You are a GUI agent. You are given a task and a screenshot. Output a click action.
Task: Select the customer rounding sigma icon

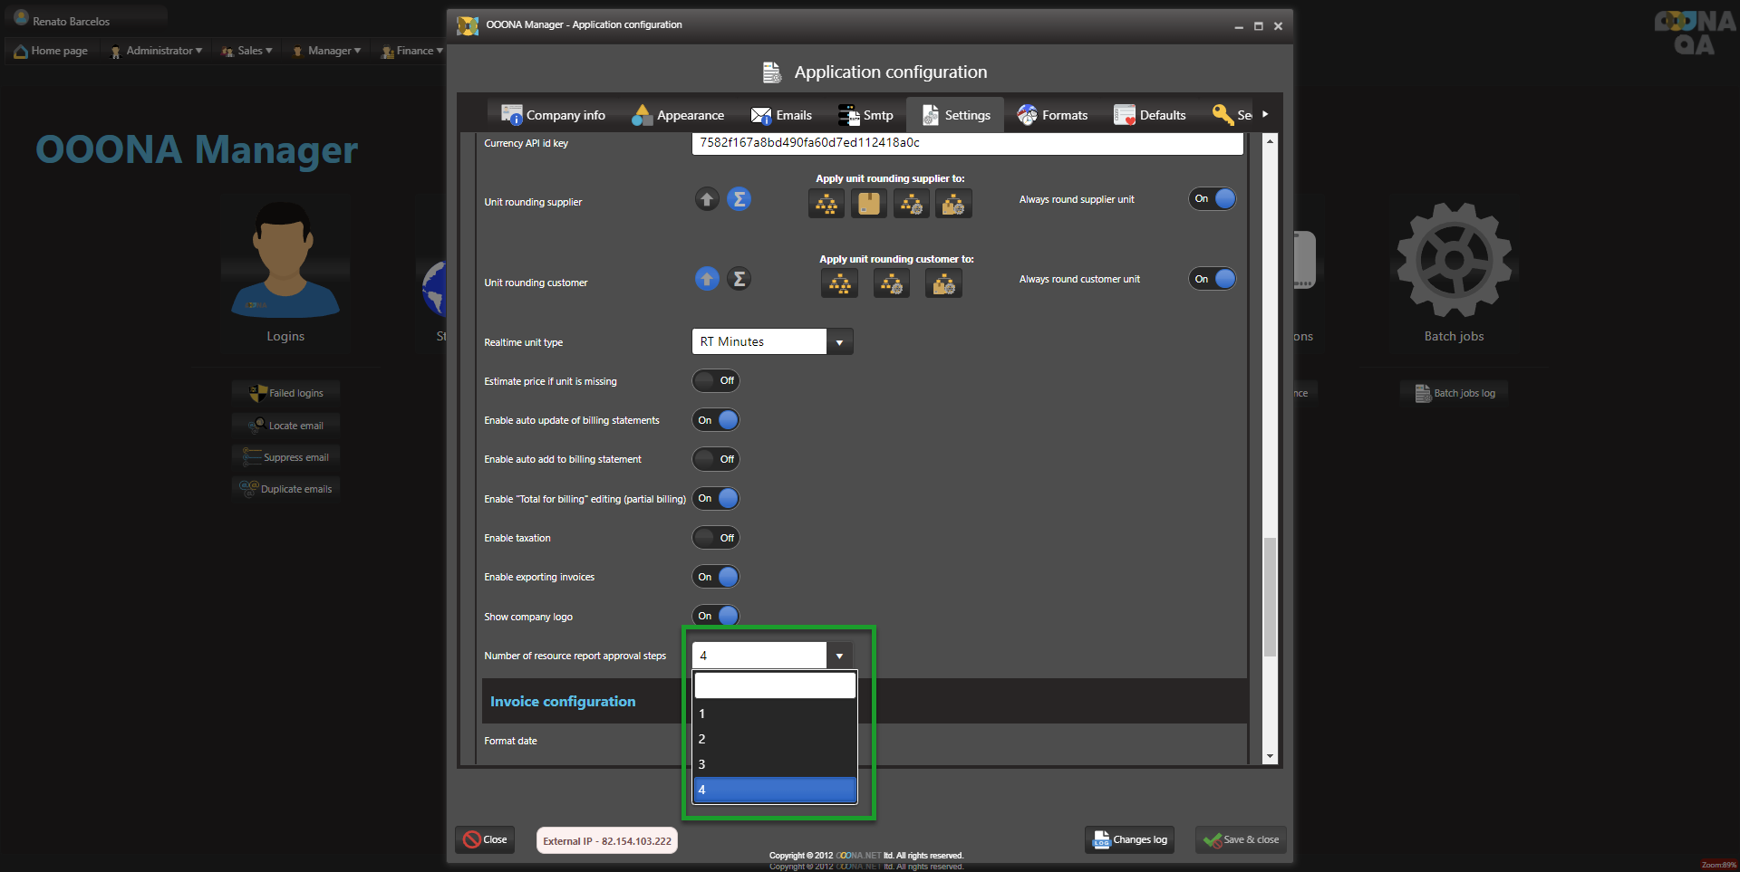point(739,279)
